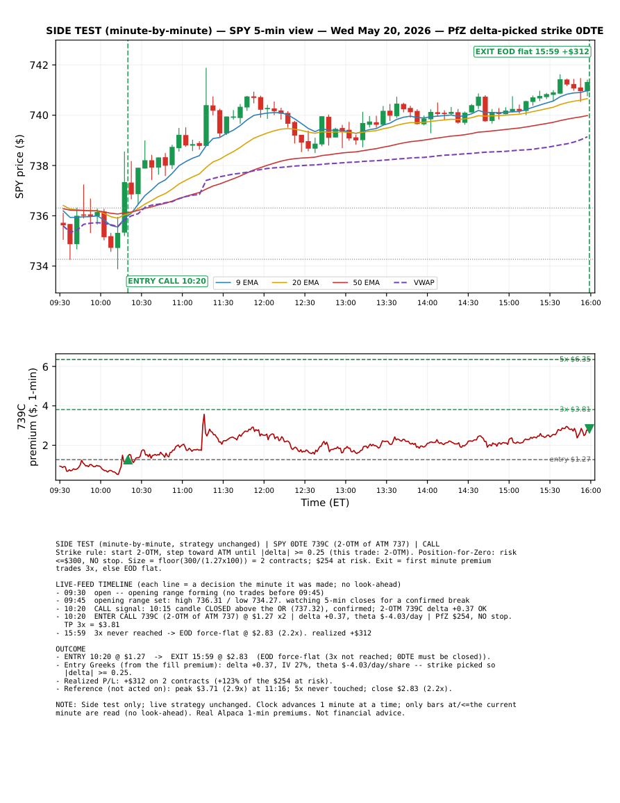The height and width of the screenshot is (803, 620).
Task: Click the '09:30 open -- opening range forming' line
Action: [190, 592]
